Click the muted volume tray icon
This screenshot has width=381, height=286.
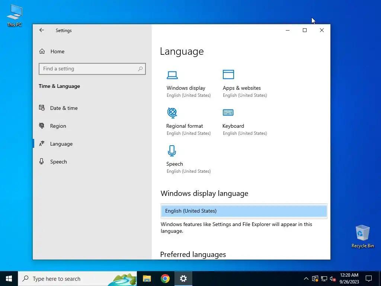pos(333,279)
